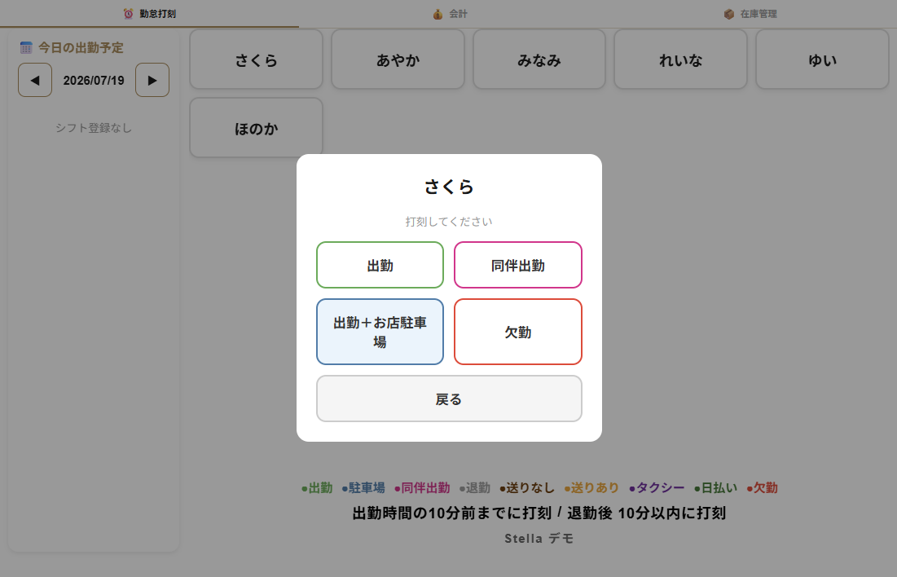Click the box icon beside 在庫管理

click(x=729, y=14)
